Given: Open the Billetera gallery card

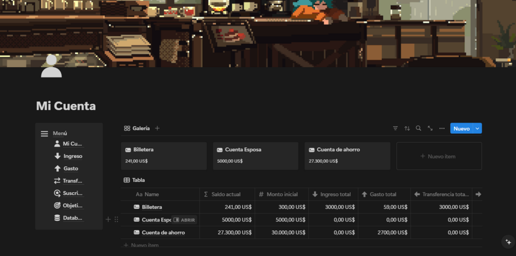Looking at the screenshot, I should [164, 156].
